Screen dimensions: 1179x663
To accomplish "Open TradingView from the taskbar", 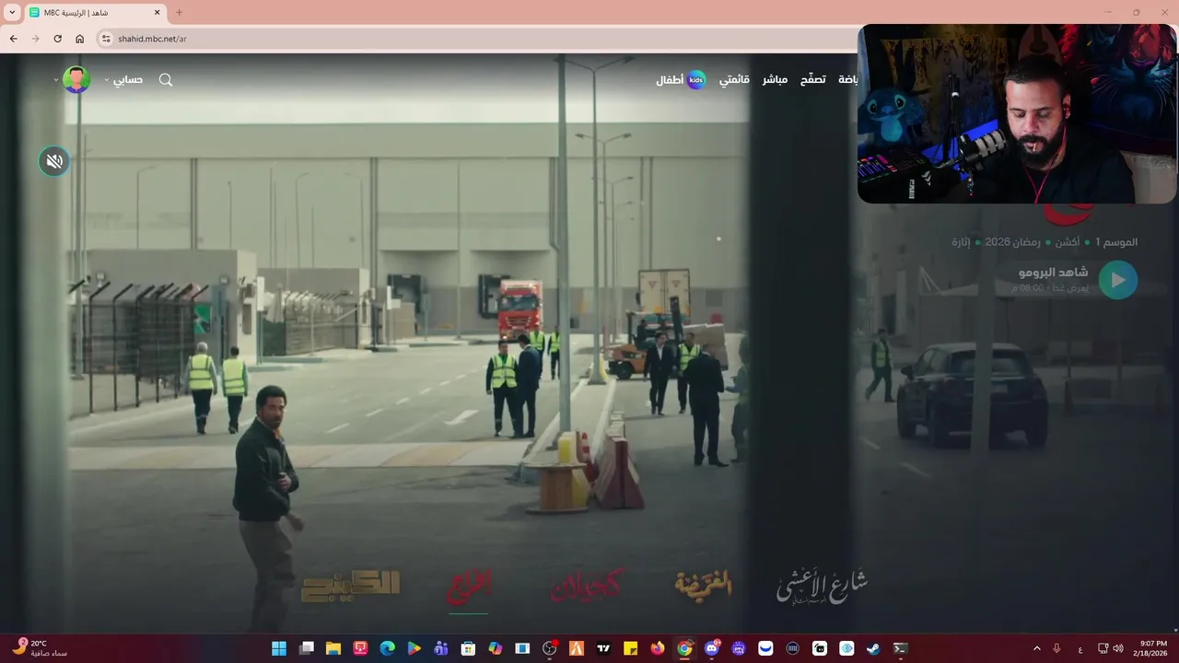I will [x=603, y=648].
